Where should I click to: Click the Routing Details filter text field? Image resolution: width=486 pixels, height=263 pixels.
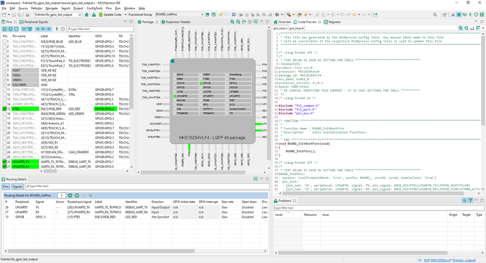tap(147, 186)
